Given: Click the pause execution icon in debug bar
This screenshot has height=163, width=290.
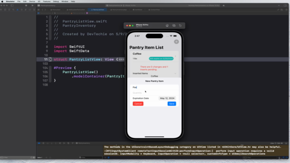Looking at the screenshot, I should click(43, 143).
